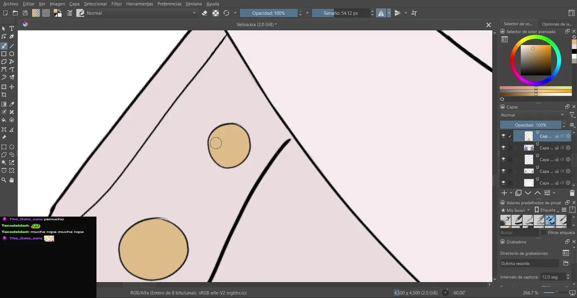This screenshot has width=577, height=298.
Task: Open the Herramientas menu
Action: coord(140,4)
